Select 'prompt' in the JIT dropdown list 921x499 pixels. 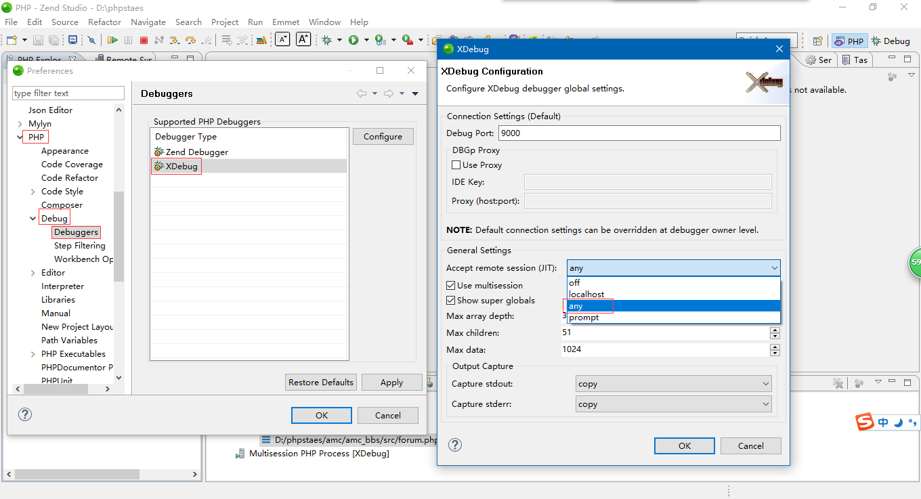pos(673,318)
